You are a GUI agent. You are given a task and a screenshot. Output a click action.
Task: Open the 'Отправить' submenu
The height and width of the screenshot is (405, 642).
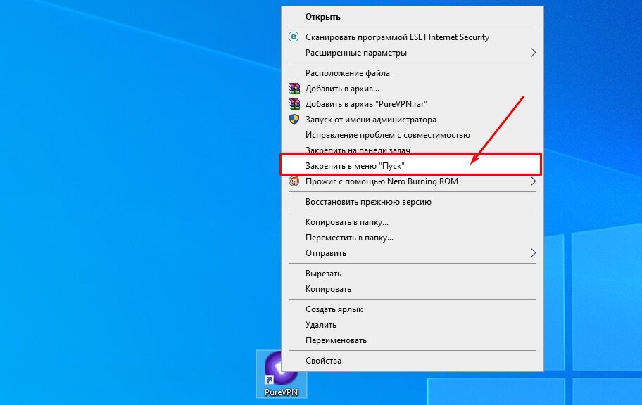(413, 253)
